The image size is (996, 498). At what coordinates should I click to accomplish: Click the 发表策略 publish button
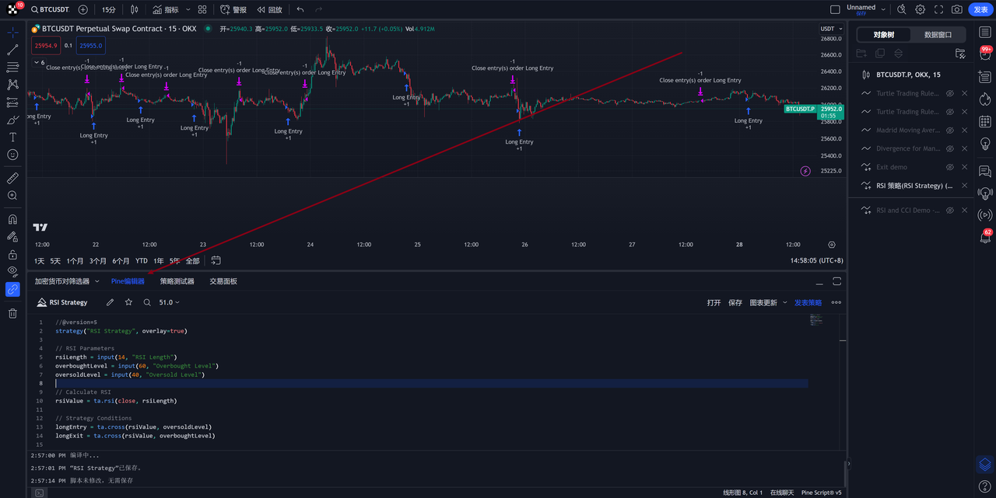tap(808, 302)
